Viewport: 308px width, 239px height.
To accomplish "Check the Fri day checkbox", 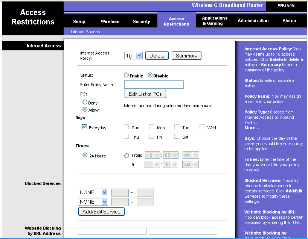I will pos(151,136).
